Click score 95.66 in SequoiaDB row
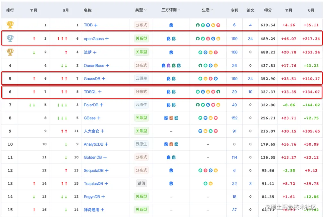Image resolution: width=323 pixels, height=217 pixels. [268, 171]
